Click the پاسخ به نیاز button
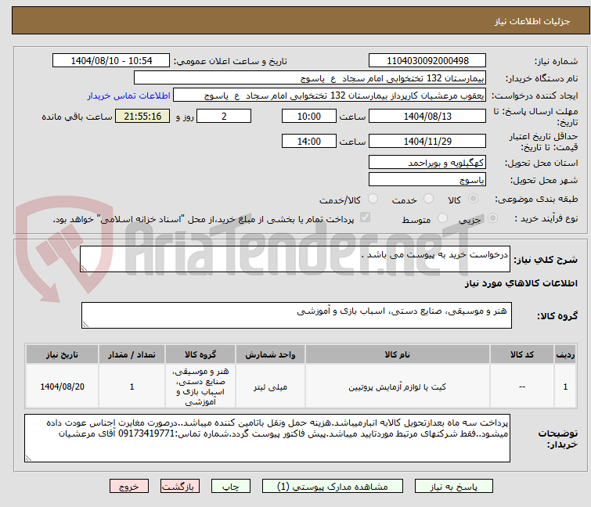The width and height of the screenshot is (591, 507). [454, 486]
